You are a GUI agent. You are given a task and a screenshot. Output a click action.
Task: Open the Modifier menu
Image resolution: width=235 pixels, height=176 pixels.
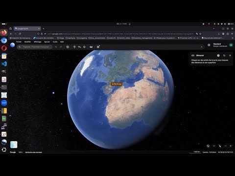27,42
